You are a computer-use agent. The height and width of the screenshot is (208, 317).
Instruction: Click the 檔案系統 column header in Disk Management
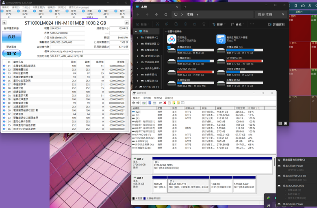coord(192,108)
